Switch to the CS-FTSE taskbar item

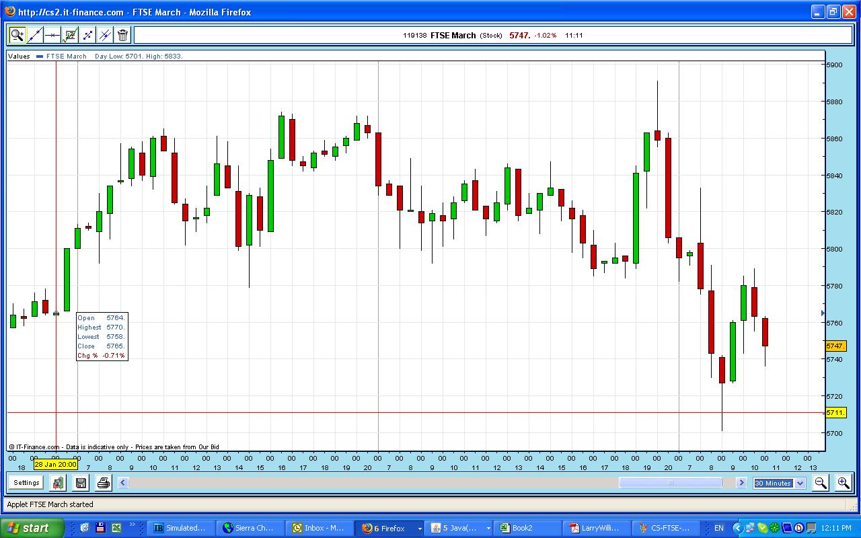pyautogui.click(x=667, y=528)
